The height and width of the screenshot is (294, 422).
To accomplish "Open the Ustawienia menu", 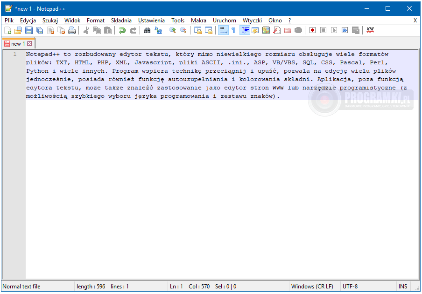I will point(151,21).
